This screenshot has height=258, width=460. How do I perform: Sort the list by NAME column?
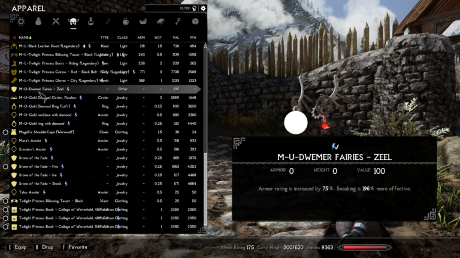(25, 37)
